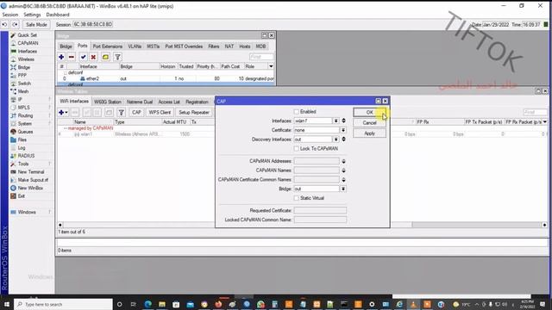
Task: Open Make Supout.rif in the sidebar
Action: coord(33,180)
